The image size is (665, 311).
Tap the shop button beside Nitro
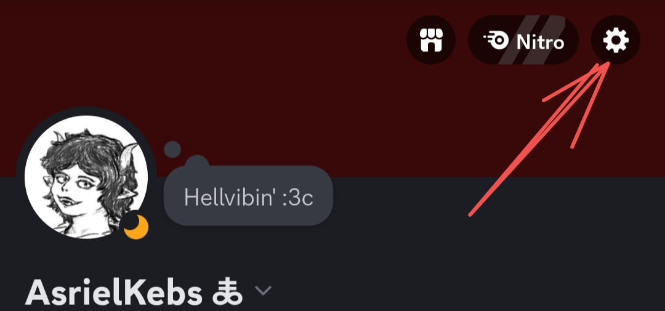(431, 40)
